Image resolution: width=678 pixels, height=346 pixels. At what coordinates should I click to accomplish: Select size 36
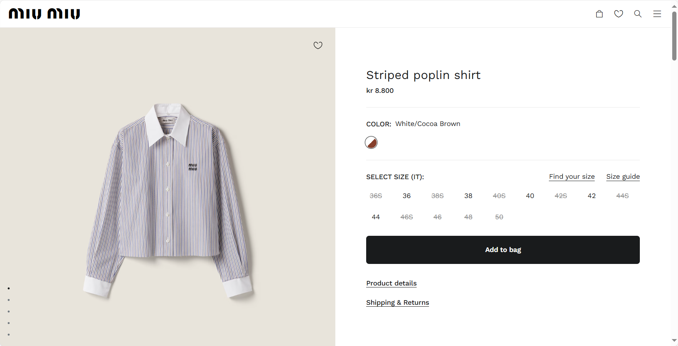coord(407,196)
